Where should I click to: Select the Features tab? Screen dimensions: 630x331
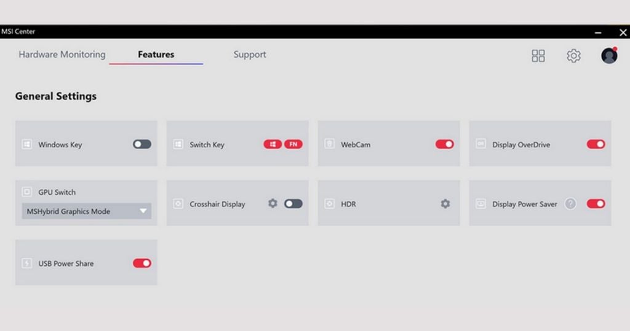tap(156, 55)
